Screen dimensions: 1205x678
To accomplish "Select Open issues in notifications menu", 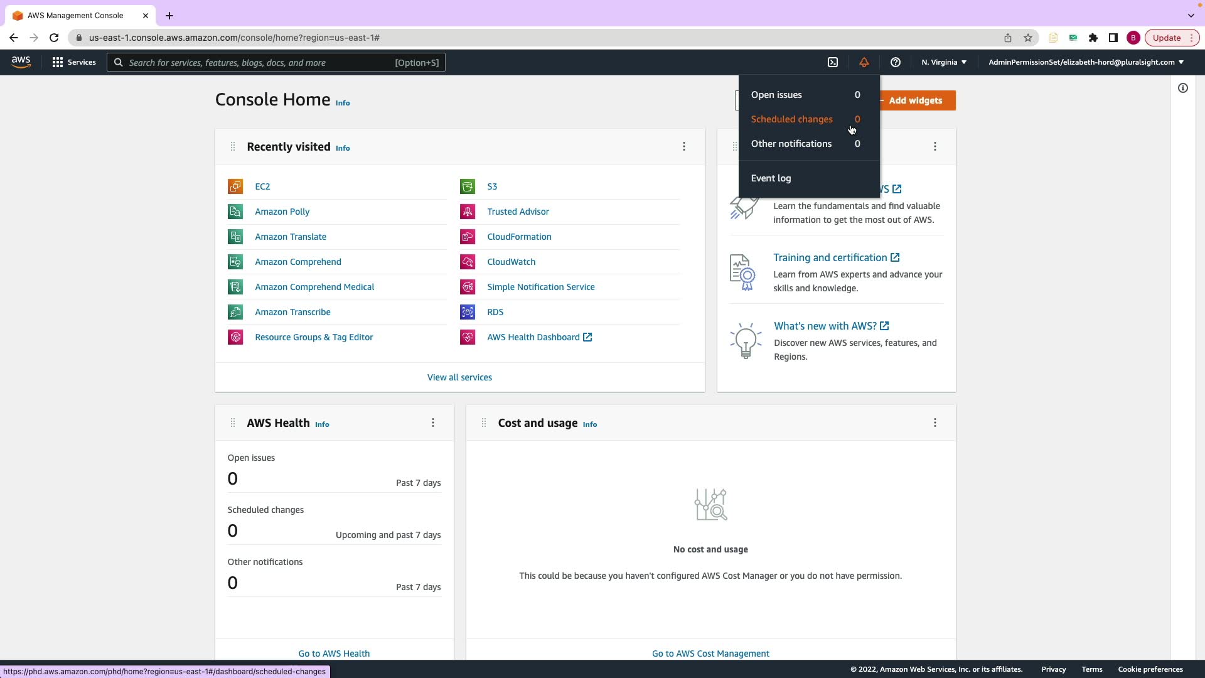I will pos(776,95).
